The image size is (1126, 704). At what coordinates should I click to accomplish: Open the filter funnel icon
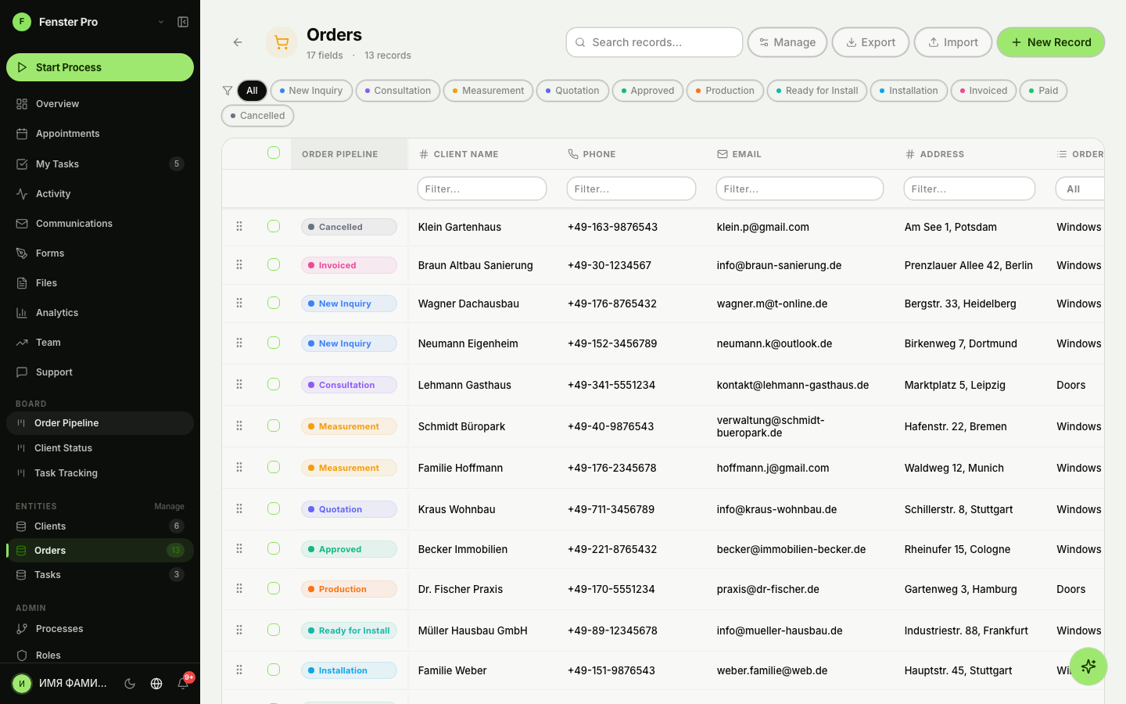(x=228, y=91)
